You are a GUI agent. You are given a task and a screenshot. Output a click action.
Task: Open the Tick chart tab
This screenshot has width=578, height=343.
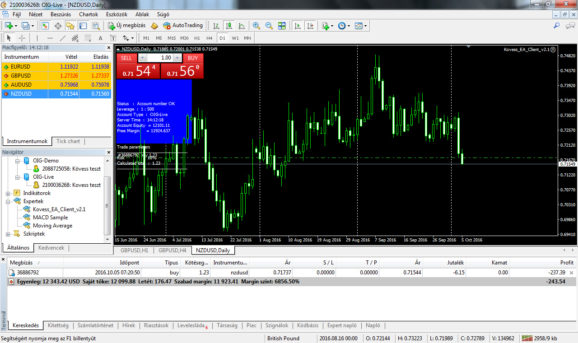(68, 141)
